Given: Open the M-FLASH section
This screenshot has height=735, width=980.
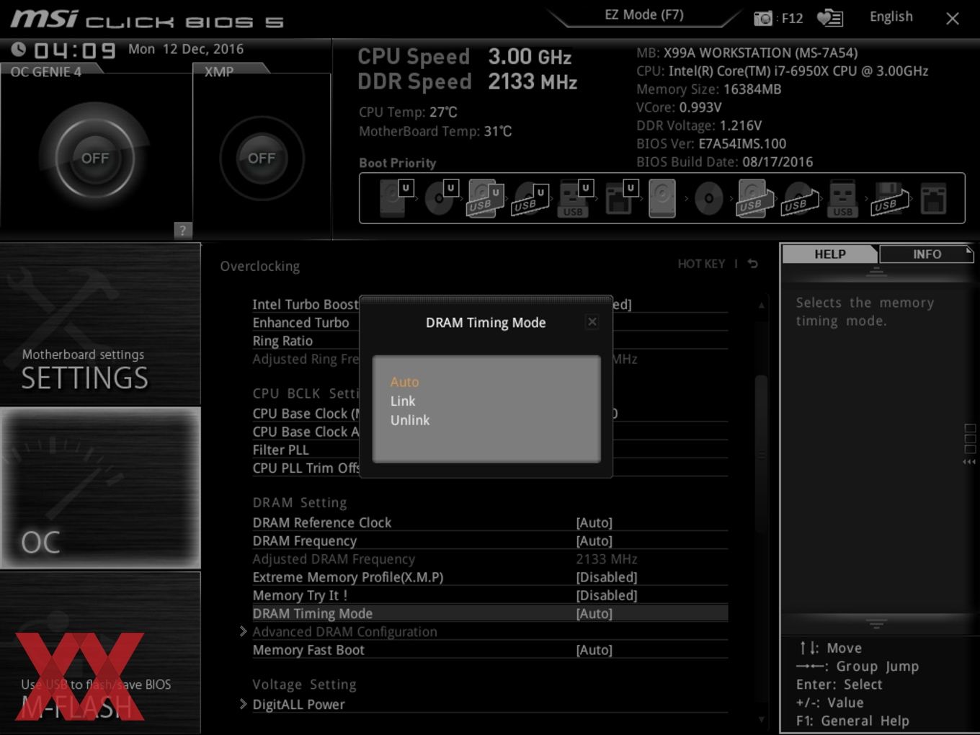Looking at the screenshot, I should 100,653.
